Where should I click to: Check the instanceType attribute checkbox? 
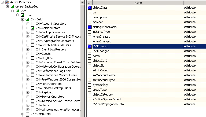pyautogui.click(x=90, y=32)
